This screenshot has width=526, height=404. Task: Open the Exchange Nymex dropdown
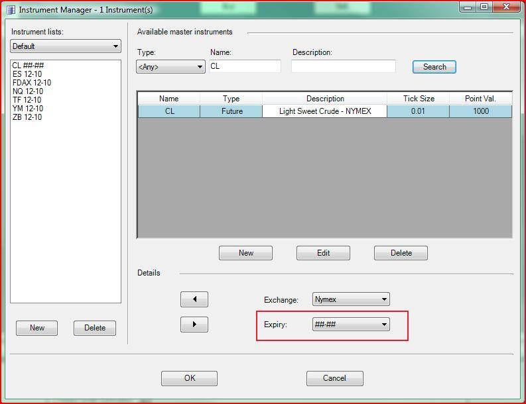[x=351, y=299]
